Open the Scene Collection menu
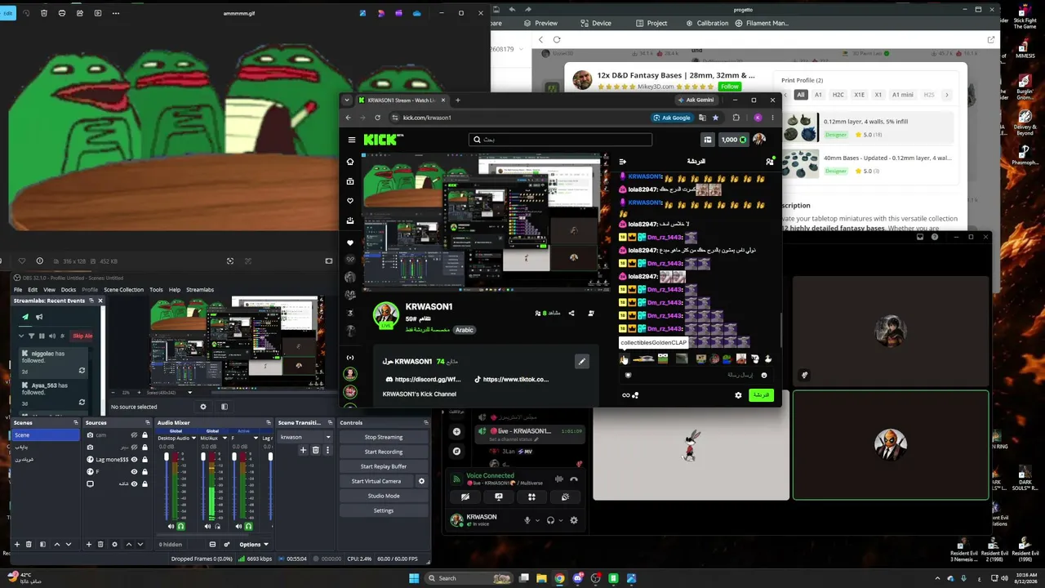1045x588 pixels. (x=124, y=290)
